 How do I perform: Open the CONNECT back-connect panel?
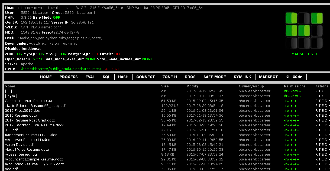click(145, 77)
